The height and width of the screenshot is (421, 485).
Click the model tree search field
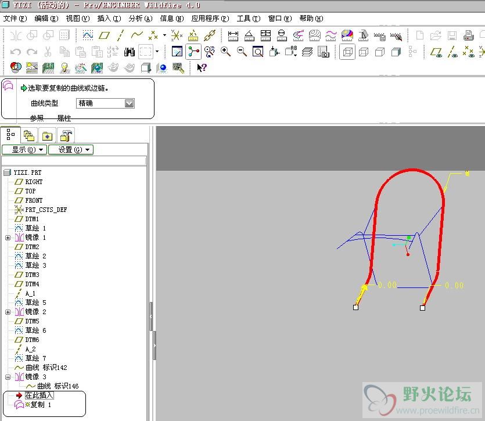74,160
